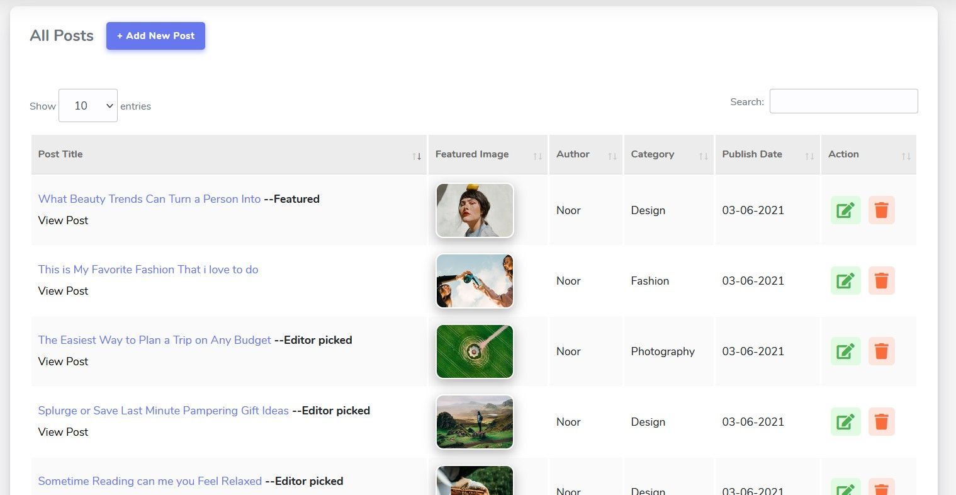Edit the 'My Favorite Fashion' post
956x495 pixels.
(845, 281)
